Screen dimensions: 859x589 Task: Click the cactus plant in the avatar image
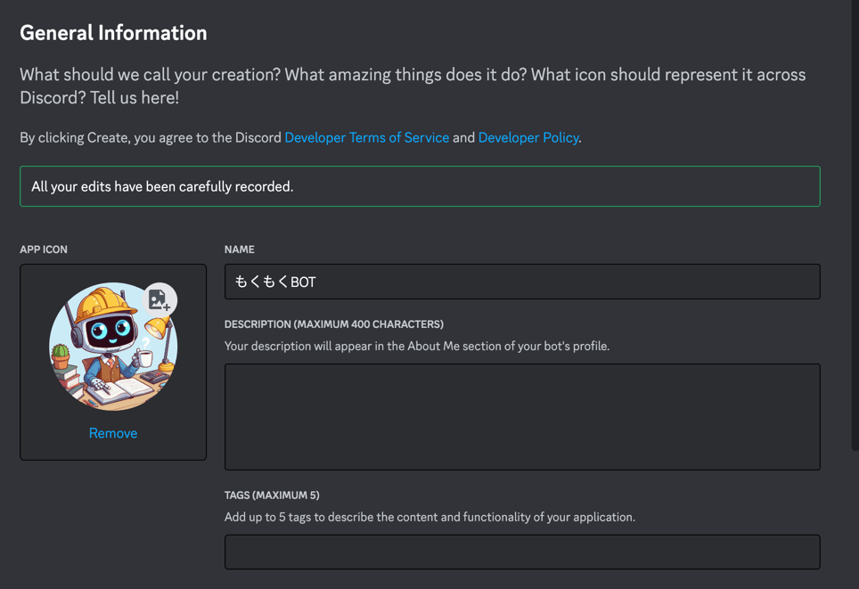(61, 356)
